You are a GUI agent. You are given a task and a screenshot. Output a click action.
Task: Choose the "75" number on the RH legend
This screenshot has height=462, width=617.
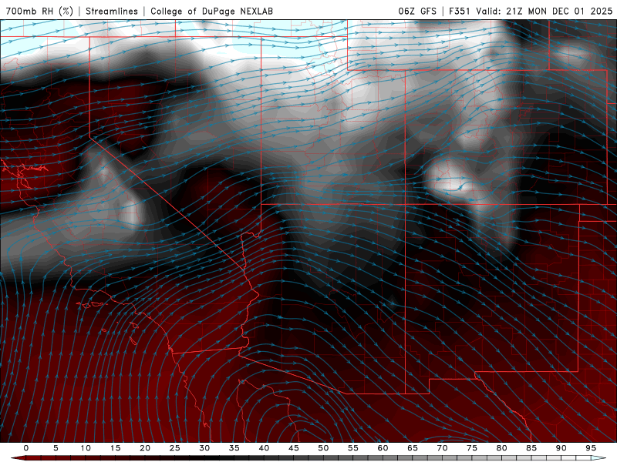click(472, 448)
